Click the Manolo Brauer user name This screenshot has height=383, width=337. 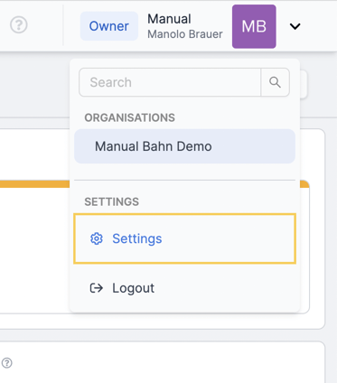(x=185, y=34)
